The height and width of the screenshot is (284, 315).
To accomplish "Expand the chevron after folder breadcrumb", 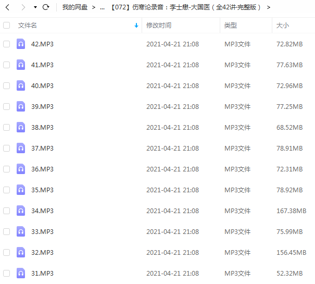I will point(268,7).
